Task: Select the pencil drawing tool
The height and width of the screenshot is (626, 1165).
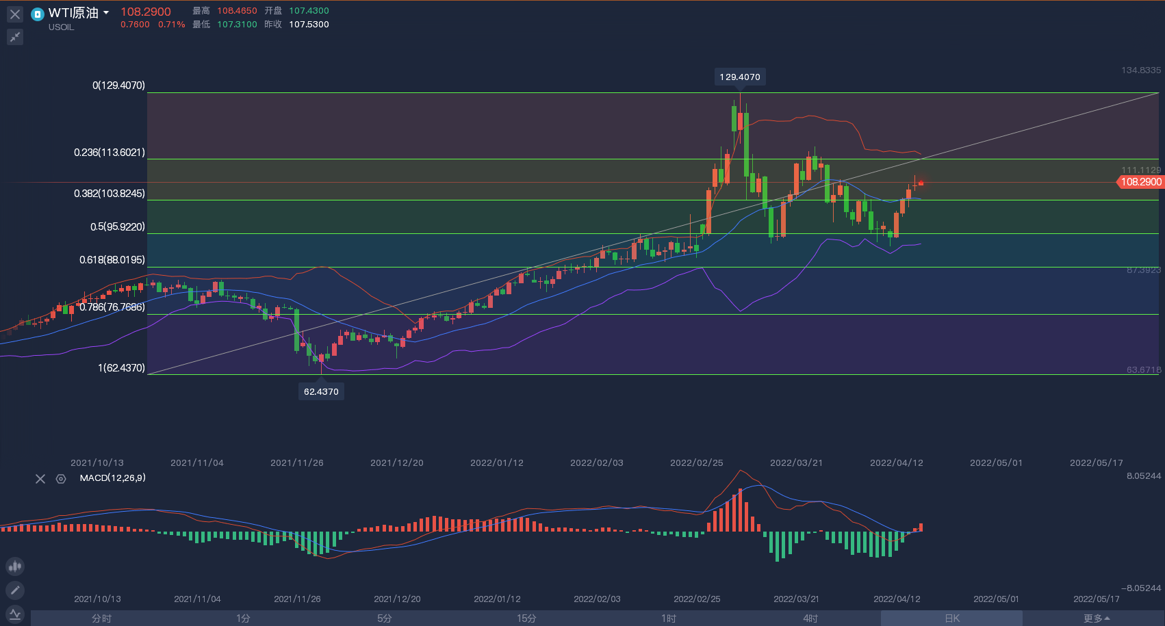Action: click(15, 590)
